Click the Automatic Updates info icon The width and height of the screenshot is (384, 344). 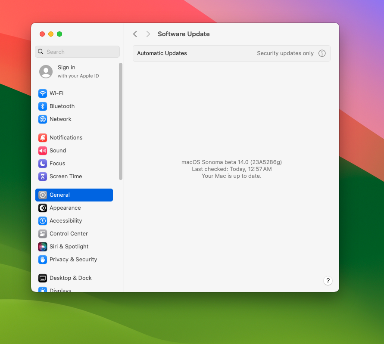[x=322, y=53]
